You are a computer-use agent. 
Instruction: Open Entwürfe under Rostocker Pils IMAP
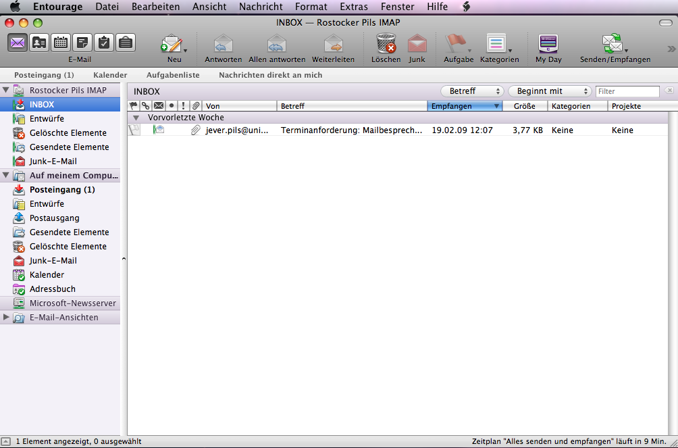(x=60, y=119)
